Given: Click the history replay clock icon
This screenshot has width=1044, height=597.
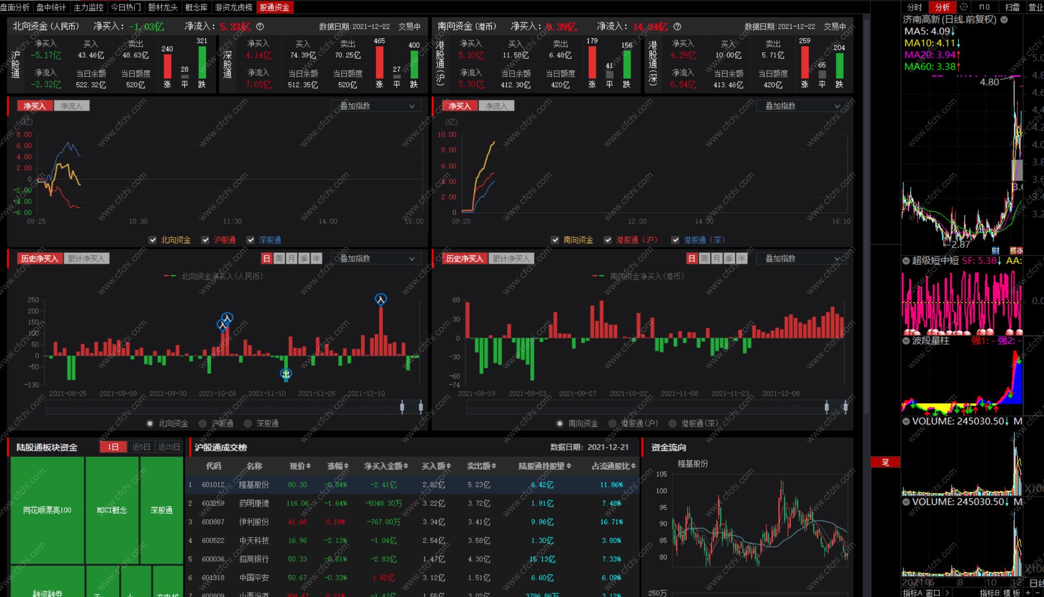Looking at the screenshot, I should tap(963, 7).
